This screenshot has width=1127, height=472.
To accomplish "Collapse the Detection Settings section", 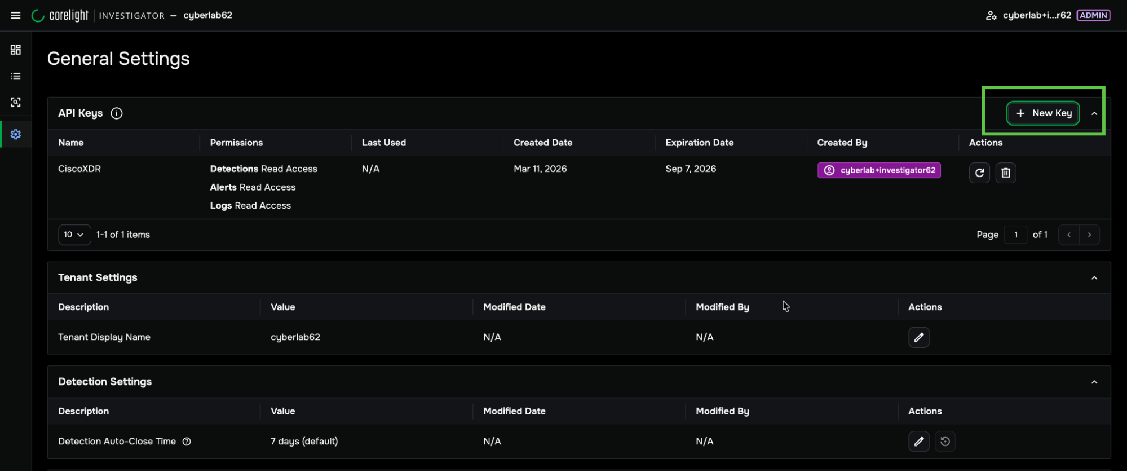I will click(1094, 382).
